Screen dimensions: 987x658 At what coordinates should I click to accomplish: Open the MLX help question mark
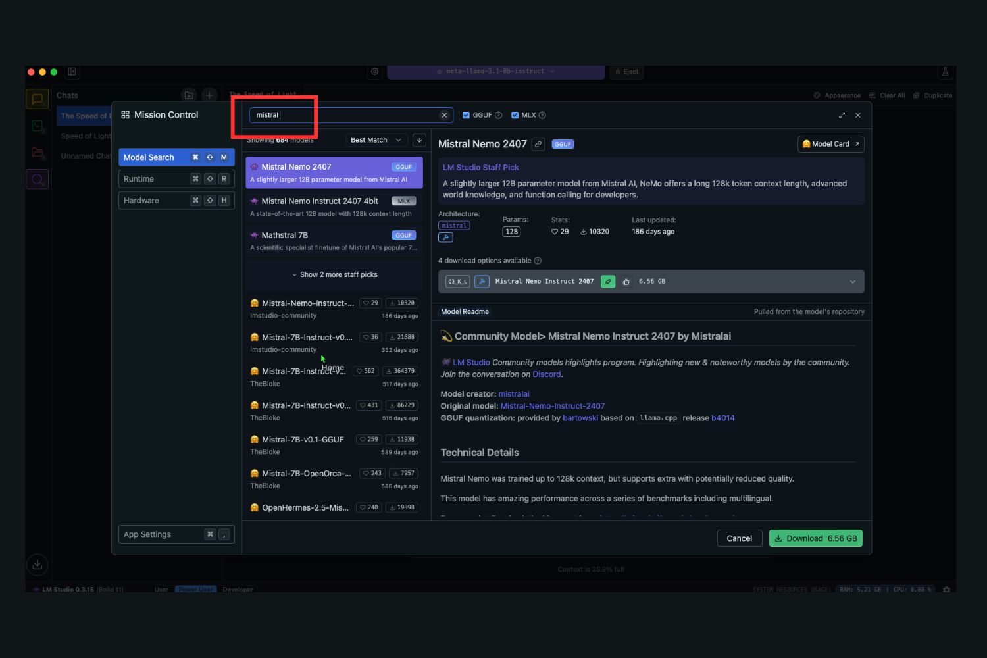pos(542,115)
